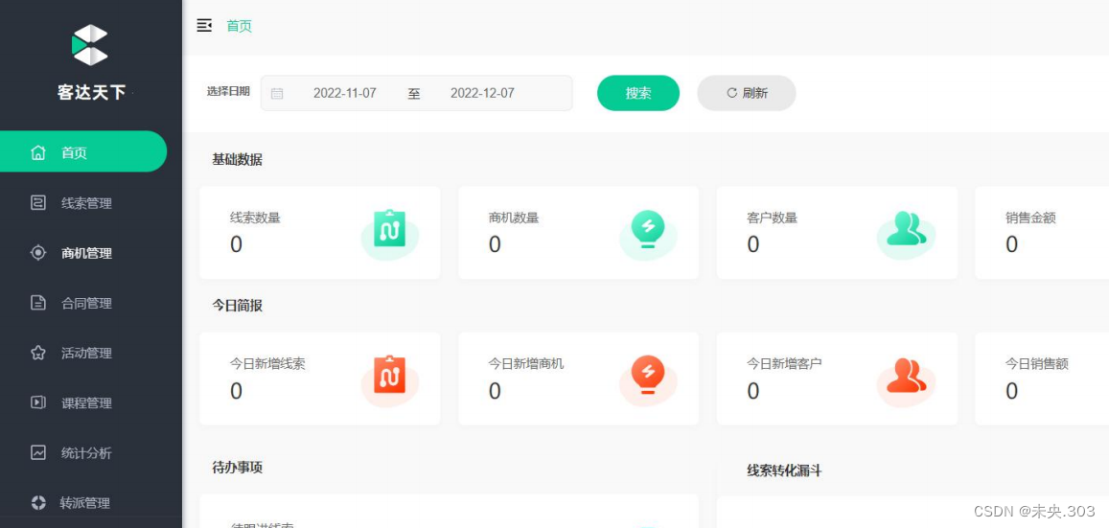Click the 销售金额 card label
1109x528 pixels.
(x=1030, y=218)
